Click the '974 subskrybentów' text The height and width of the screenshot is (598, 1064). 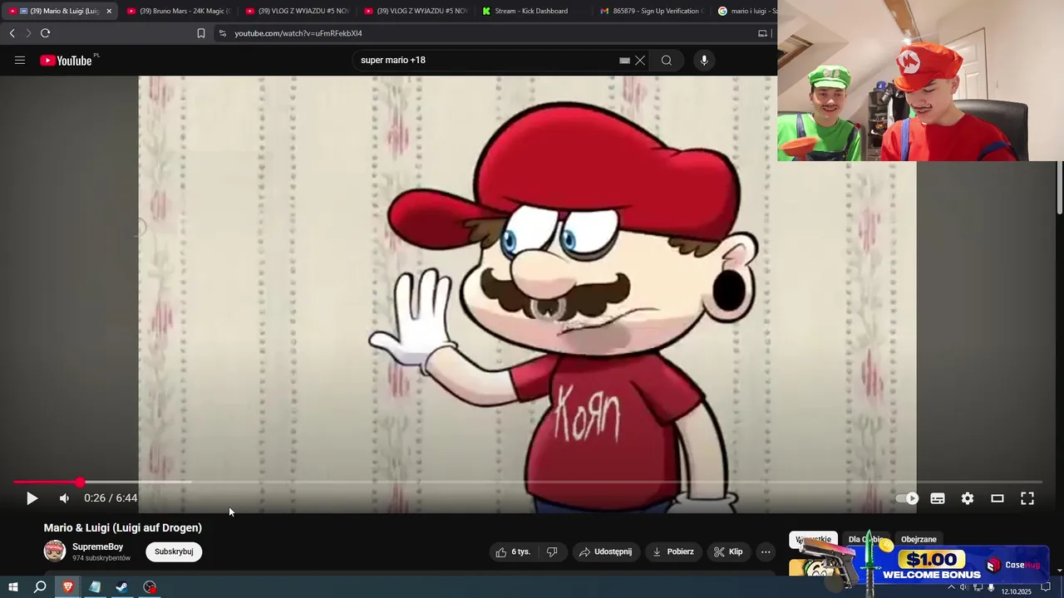[101, 558]
